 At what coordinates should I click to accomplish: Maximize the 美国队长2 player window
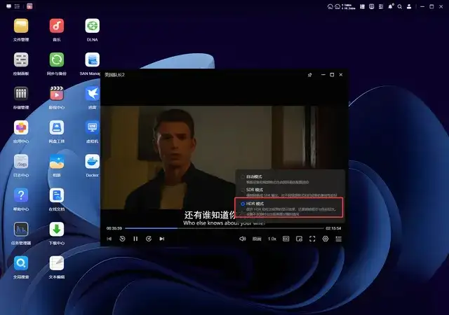(332, 75)
